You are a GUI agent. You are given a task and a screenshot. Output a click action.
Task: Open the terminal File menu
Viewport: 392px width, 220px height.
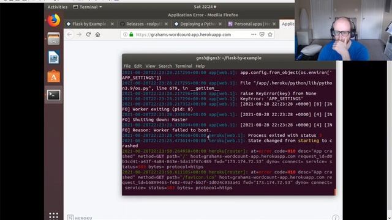pyautogui.click(x=127, y=66)
